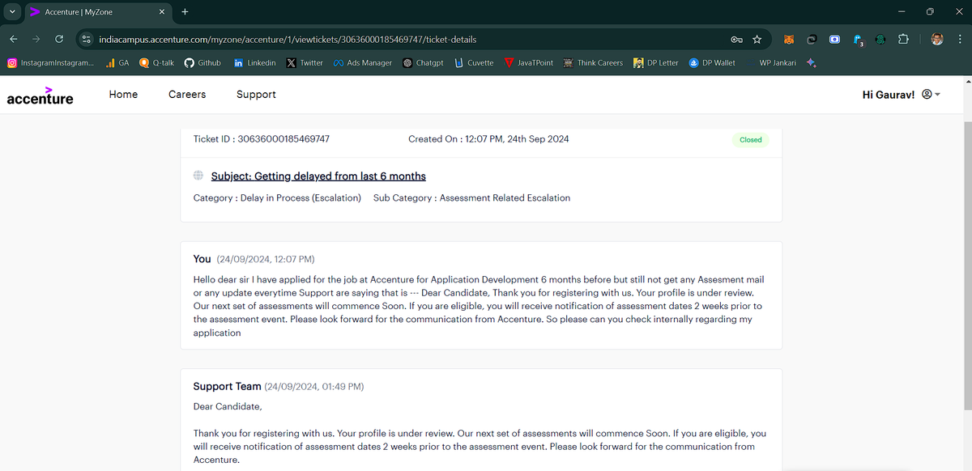This screenshot has width=972, height=471.
Task: Open the Support menu item
Action: [256, 95]
